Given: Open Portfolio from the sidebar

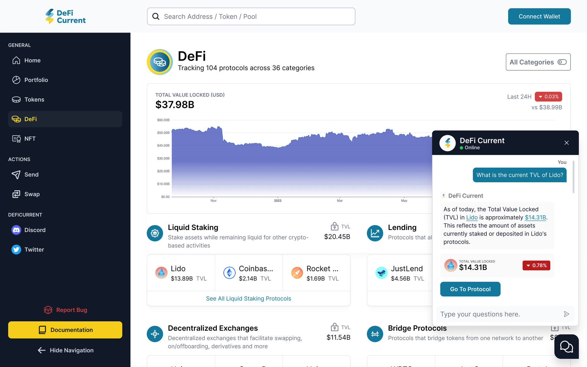Looking at the screenshot, I should click(65, 80).
